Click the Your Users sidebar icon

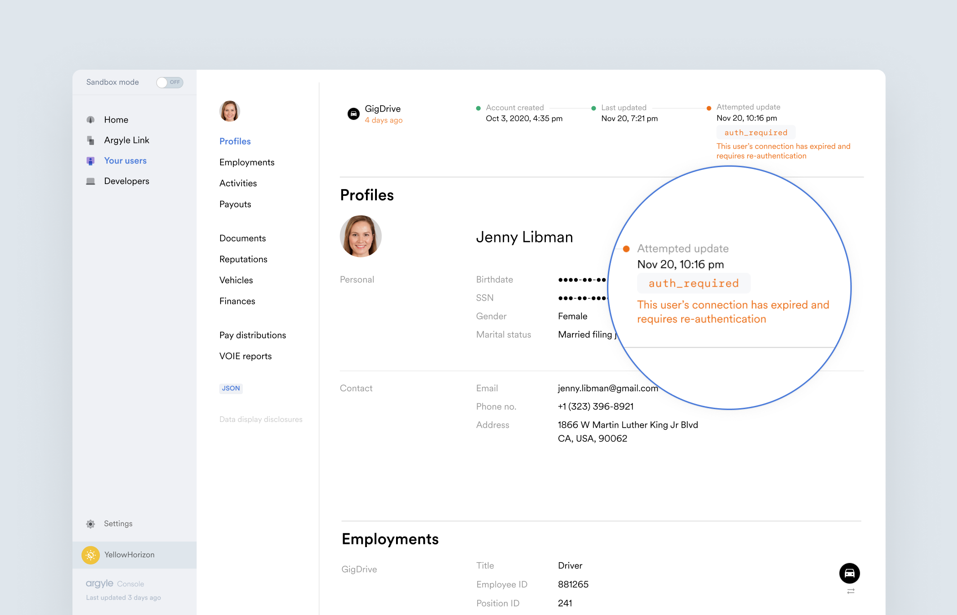click(x=92, y=160)
